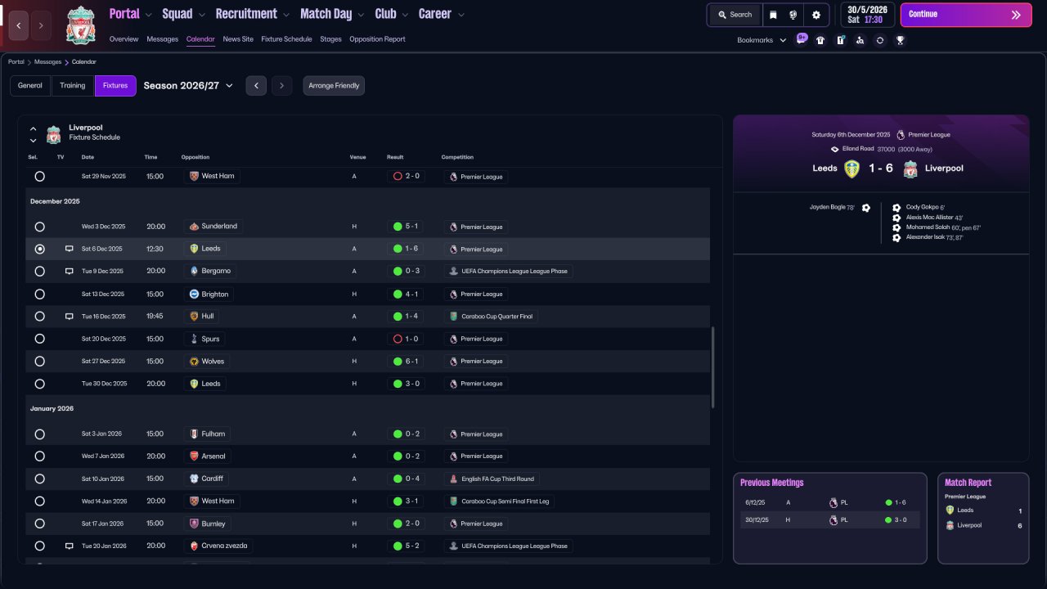The height and width of the screenshot is (589, 1047).
Task: Go back with the header back arrow
Action: 19,25
